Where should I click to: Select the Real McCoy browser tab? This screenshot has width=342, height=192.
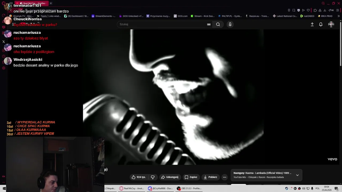click(31, 3)
